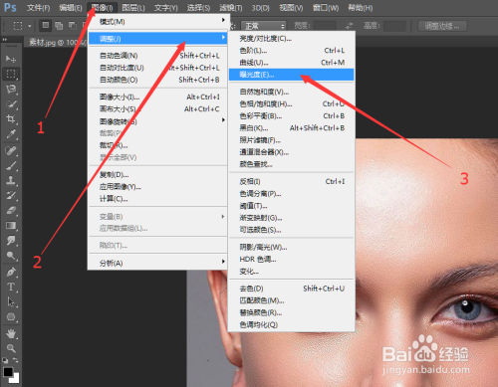Open the 编辑(E) menu
Screen dimensions: 498x387
click(71, 8)
